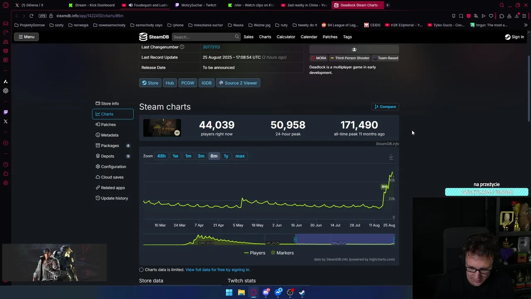The width and height of the screenshot is (531, 299).
Task: Expand the bookmarks bar overflow chevron
Action: pos(526,25)
